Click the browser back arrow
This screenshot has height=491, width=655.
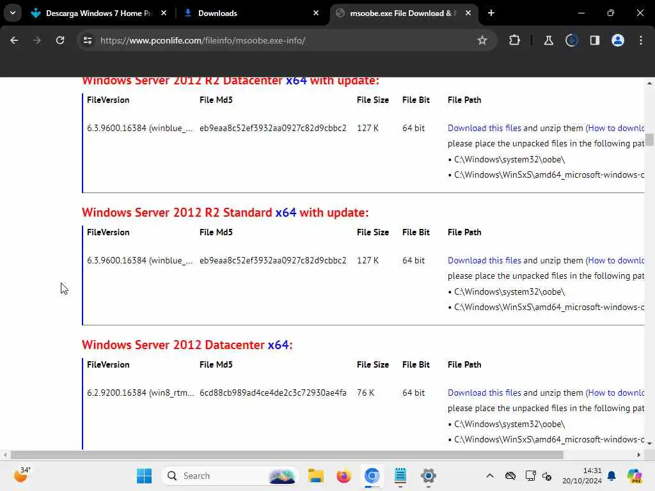[14, 40]
